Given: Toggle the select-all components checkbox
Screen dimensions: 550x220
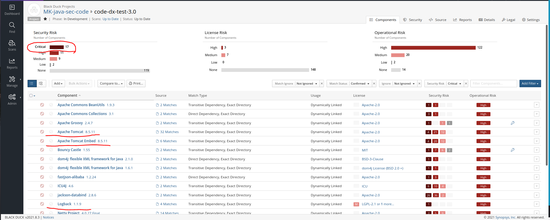Looking at the screenshot, I should 31,96.
